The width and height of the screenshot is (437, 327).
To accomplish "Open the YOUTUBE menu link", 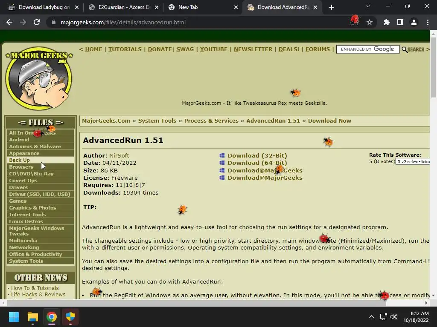I will point(214,49).
